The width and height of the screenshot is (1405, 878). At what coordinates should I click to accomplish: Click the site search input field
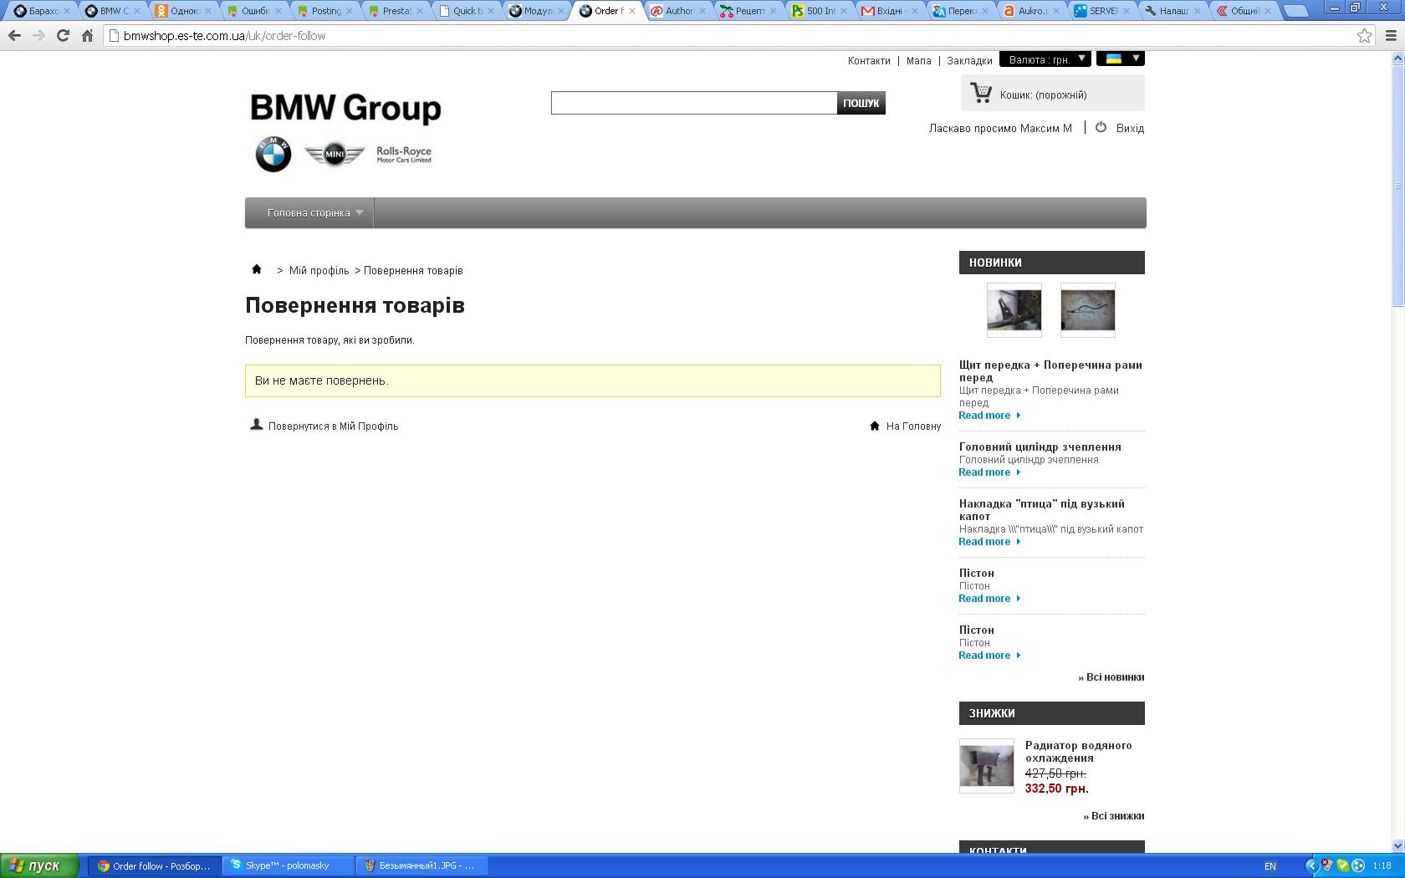694,103
